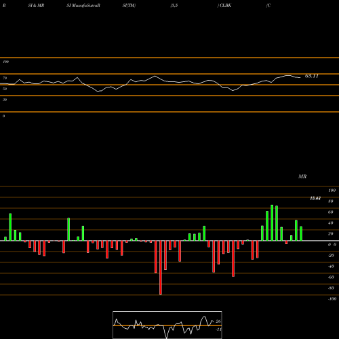Click the MR axis label -20
Screen dimensions: 339x339
331,256
